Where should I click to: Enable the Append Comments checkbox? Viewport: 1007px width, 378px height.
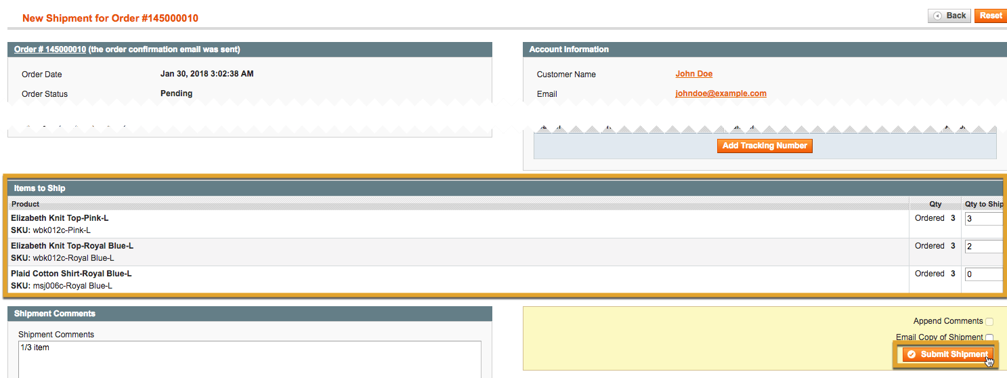(x=989, y=322)
